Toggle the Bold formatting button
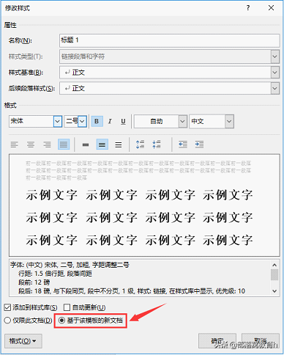The image size is (284, 355). (x=97, y=121)
